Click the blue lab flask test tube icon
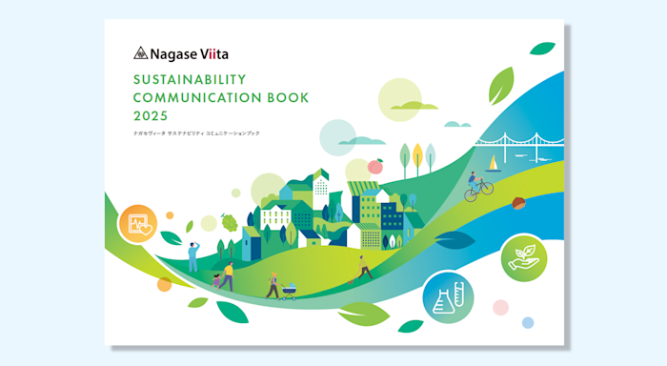The height and width of the screenshot is (366, 667). (x=448, y=297)
